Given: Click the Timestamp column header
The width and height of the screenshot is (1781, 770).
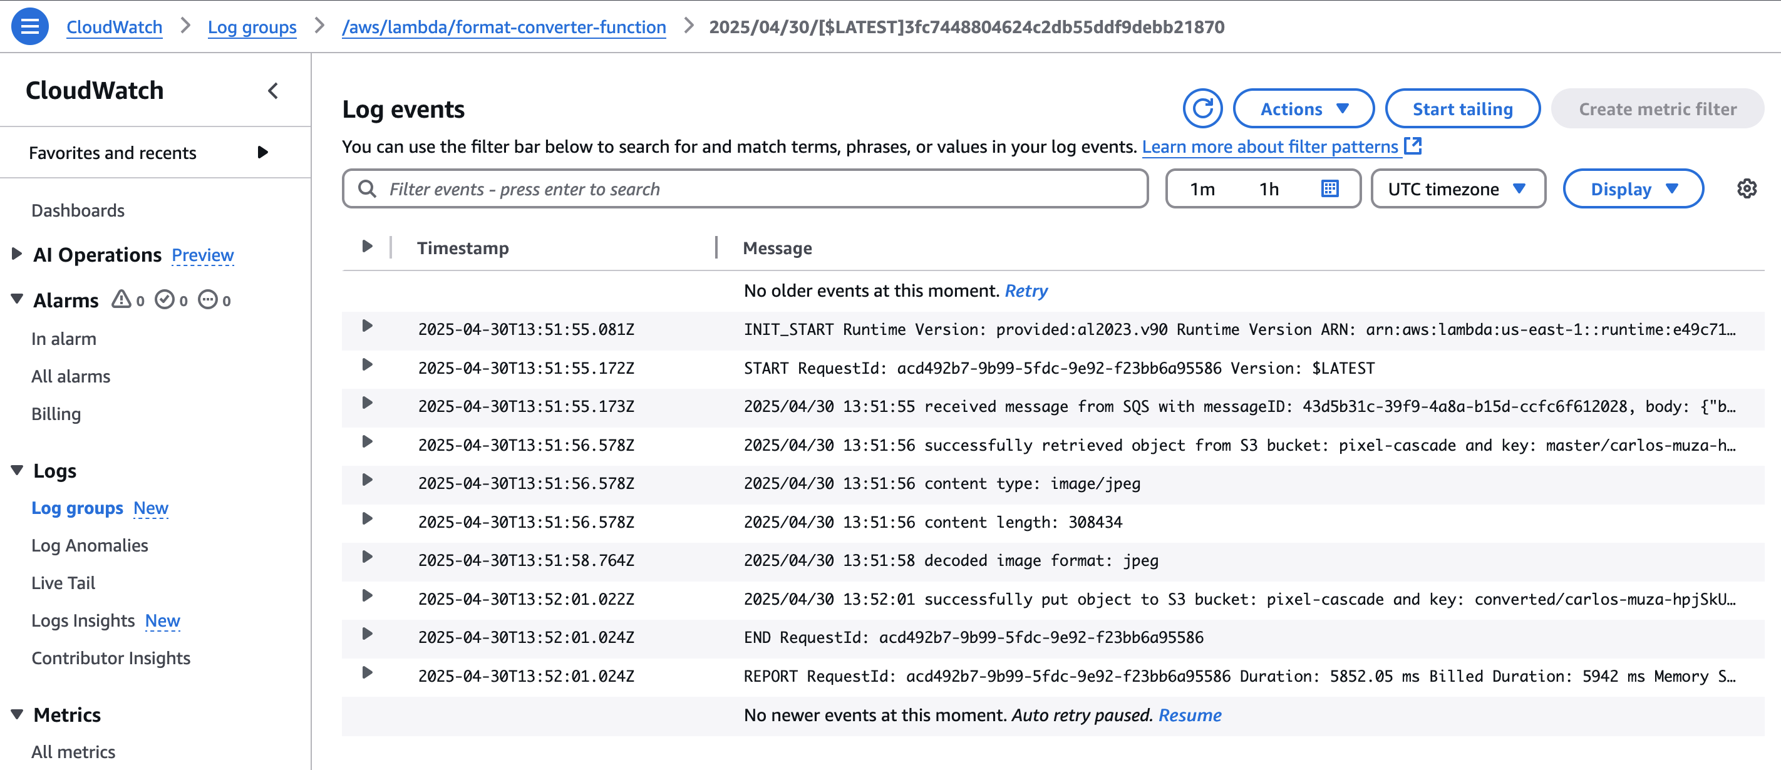Looking at the screenshot, I should click(x=463, y=247).
